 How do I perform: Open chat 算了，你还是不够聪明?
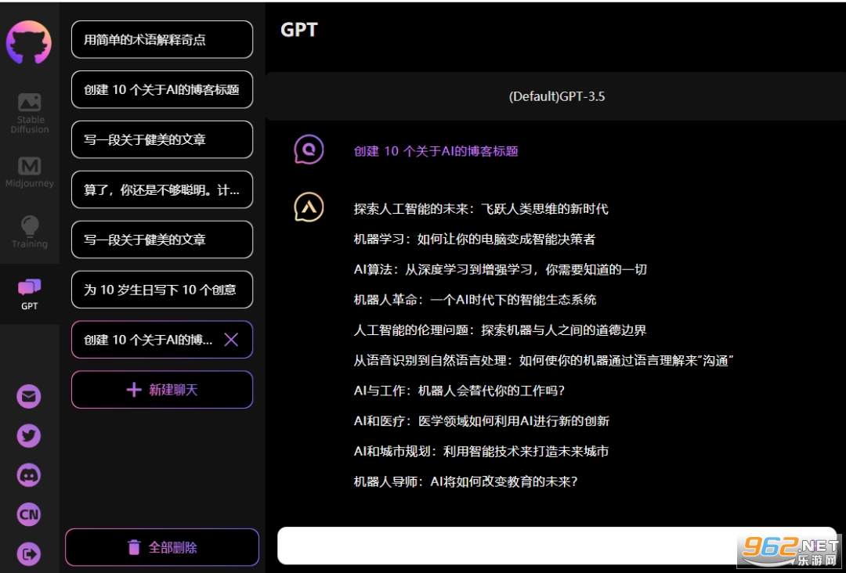point(162,189)
